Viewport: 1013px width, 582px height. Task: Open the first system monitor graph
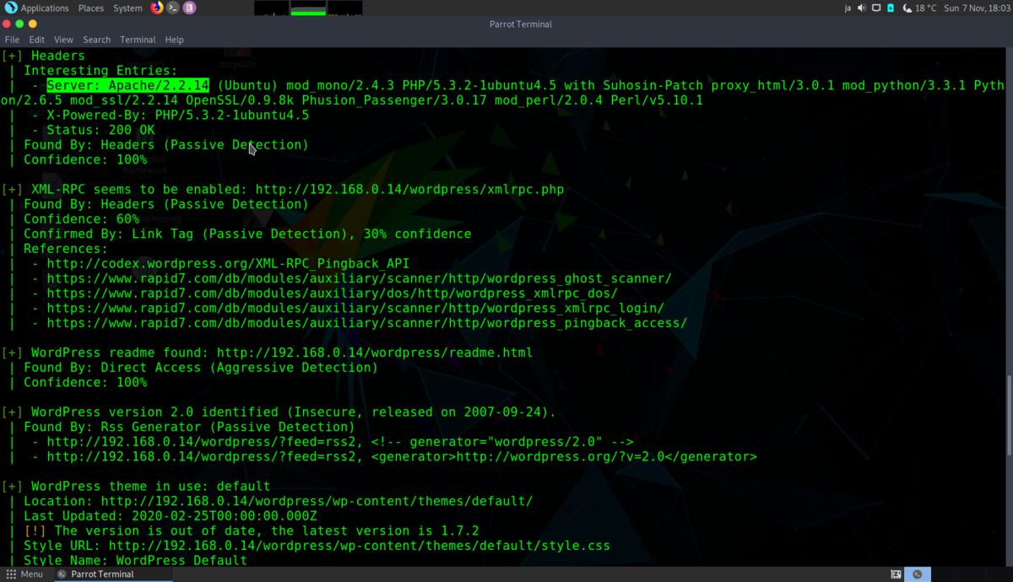point(270,8)
